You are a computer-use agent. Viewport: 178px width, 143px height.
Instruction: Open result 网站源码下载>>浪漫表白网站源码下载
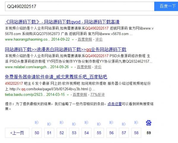66,49
